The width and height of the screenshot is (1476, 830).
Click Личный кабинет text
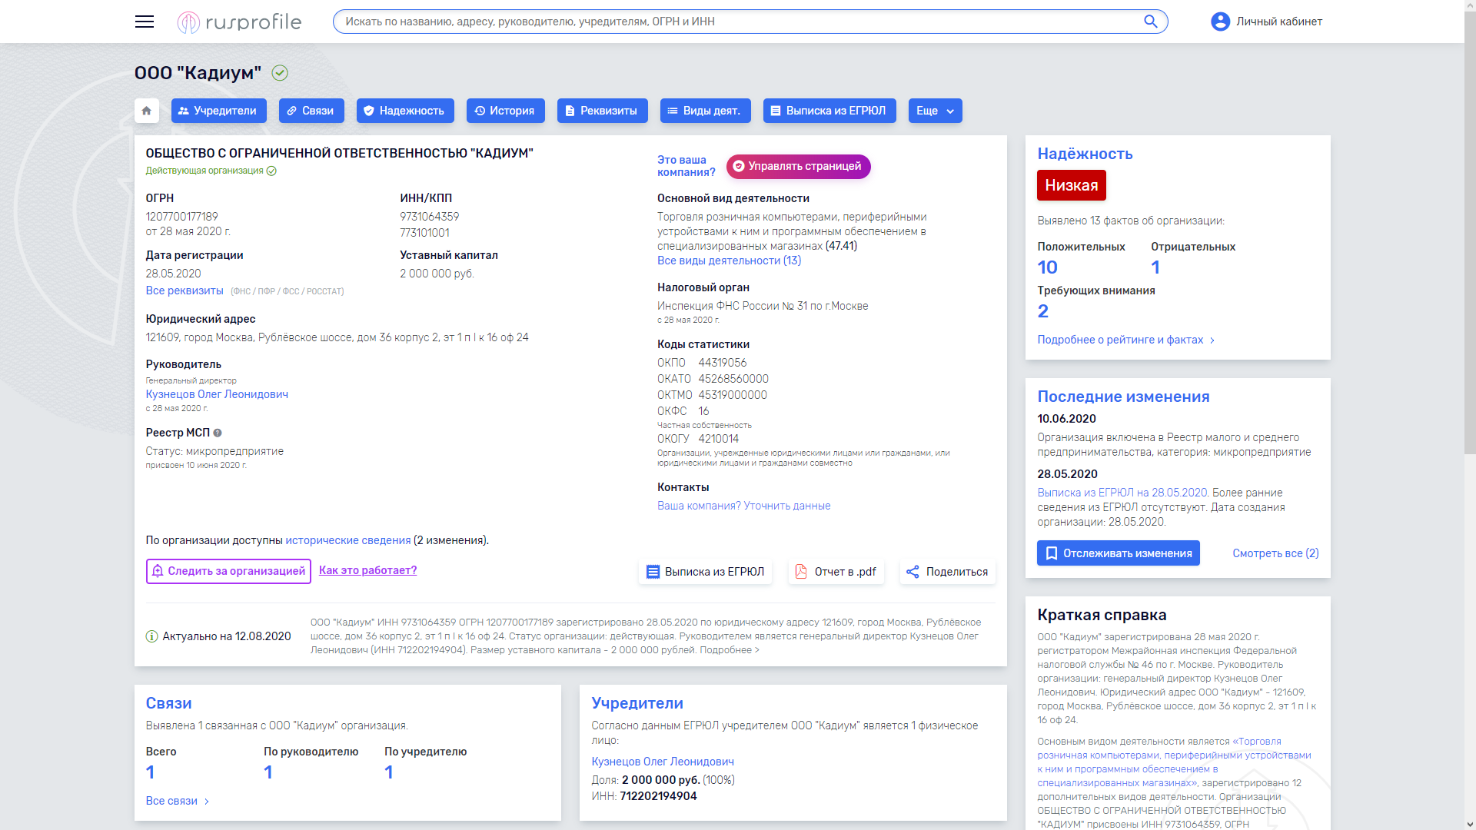click(1278, 22)
